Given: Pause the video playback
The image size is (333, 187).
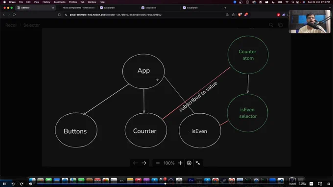Looking at the screenshot, I should tap(4, 184).
